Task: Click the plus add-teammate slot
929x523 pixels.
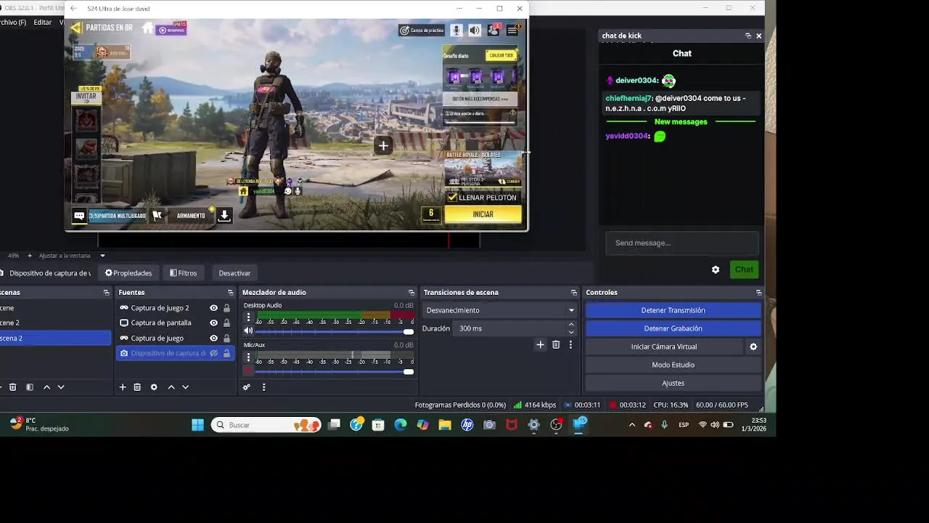Action: click(x=383, y=145)
